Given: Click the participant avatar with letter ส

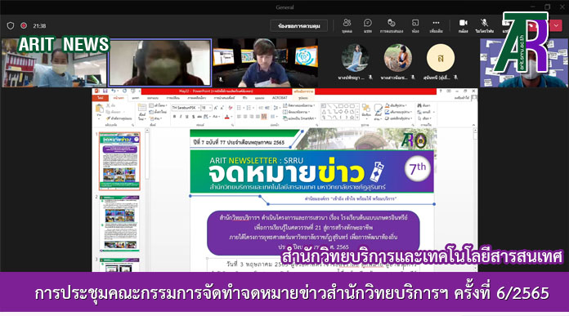Looking at the screenshot, I should (440, 58).
